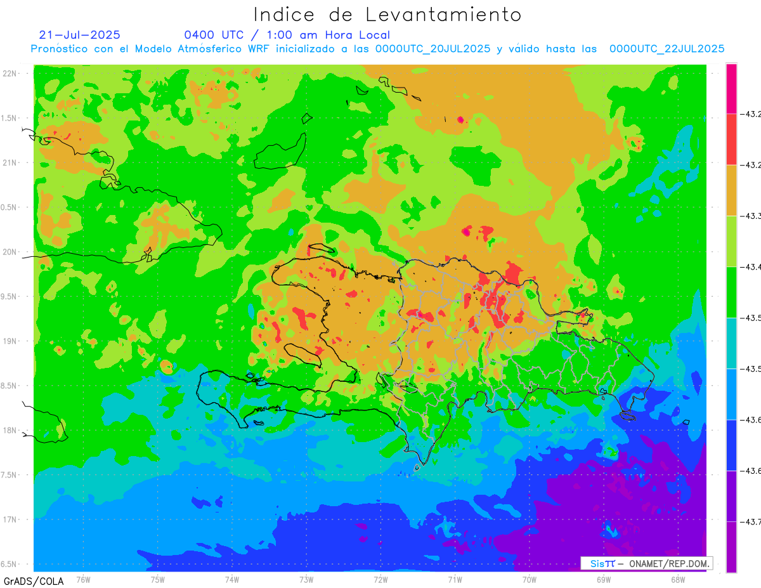
Task: Click the "22N" latitude axis label
Action: pos(10,74)
